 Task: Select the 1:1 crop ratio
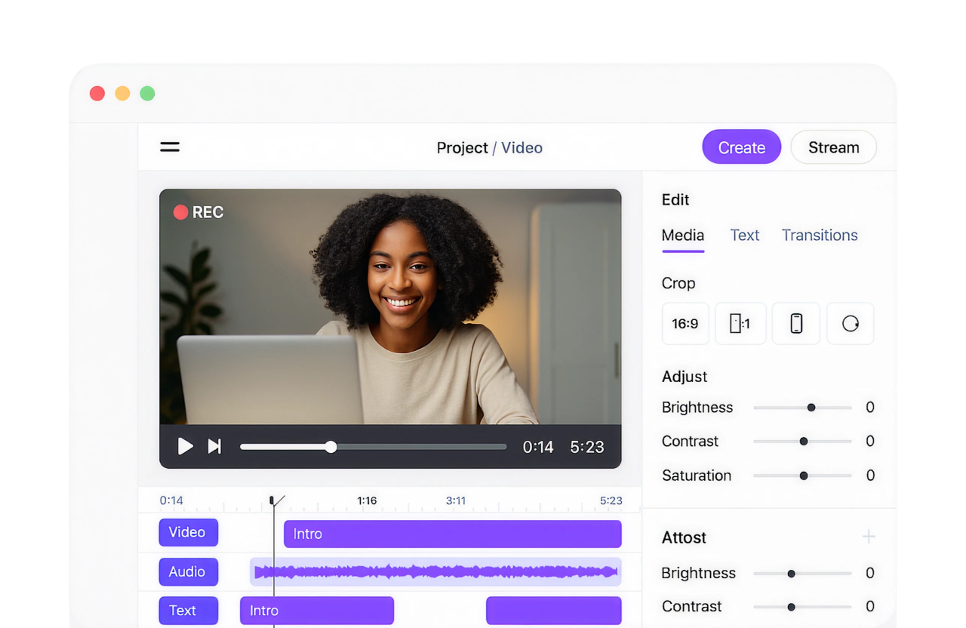pos(740,323)
